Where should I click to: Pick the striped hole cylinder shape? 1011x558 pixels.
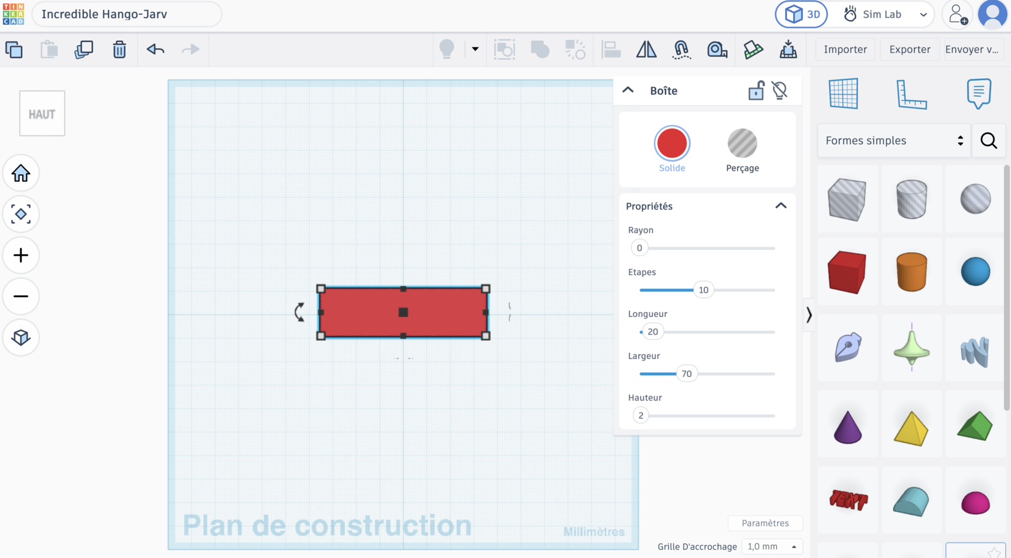[x=912, y=199]
